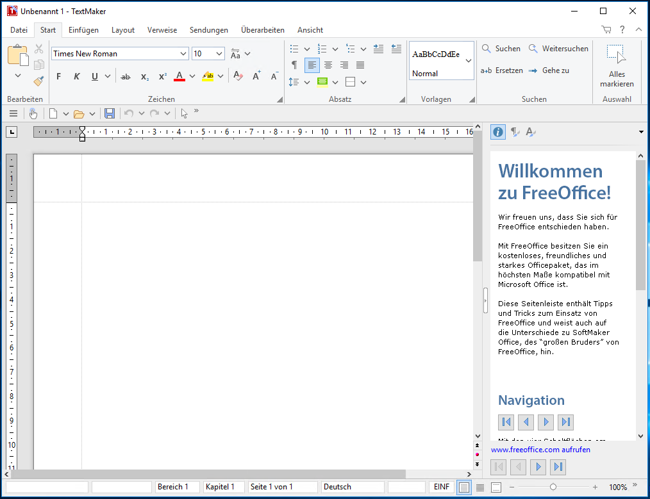Toggle the formatting marks pilcrow icon
The width and height of the screenshot is (650, 499).
click(x=294, y=65)
